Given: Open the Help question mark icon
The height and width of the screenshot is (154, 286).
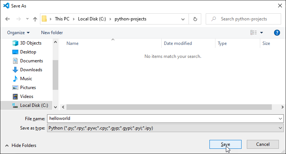Looking at the screenshot, I should (x=277, y=33).
